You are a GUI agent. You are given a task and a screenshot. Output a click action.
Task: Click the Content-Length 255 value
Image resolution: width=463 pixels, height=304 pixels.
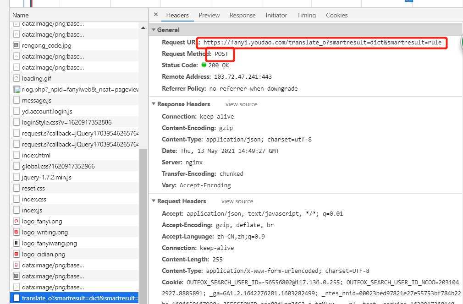[218, 260]
